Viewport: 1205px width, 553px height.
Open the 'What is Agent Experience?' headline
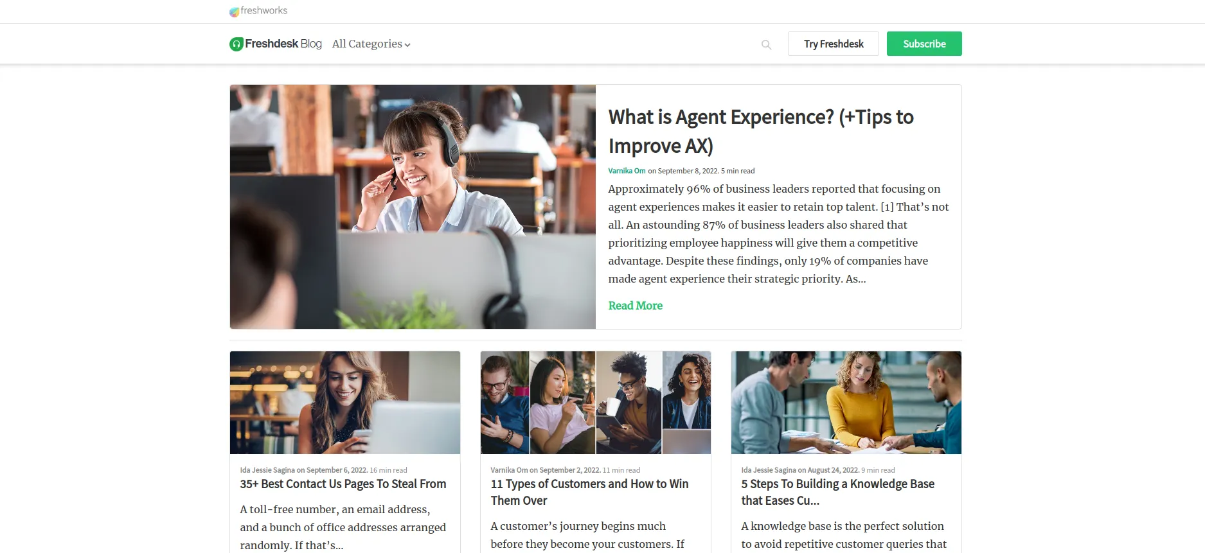click(x=761, y=131)
